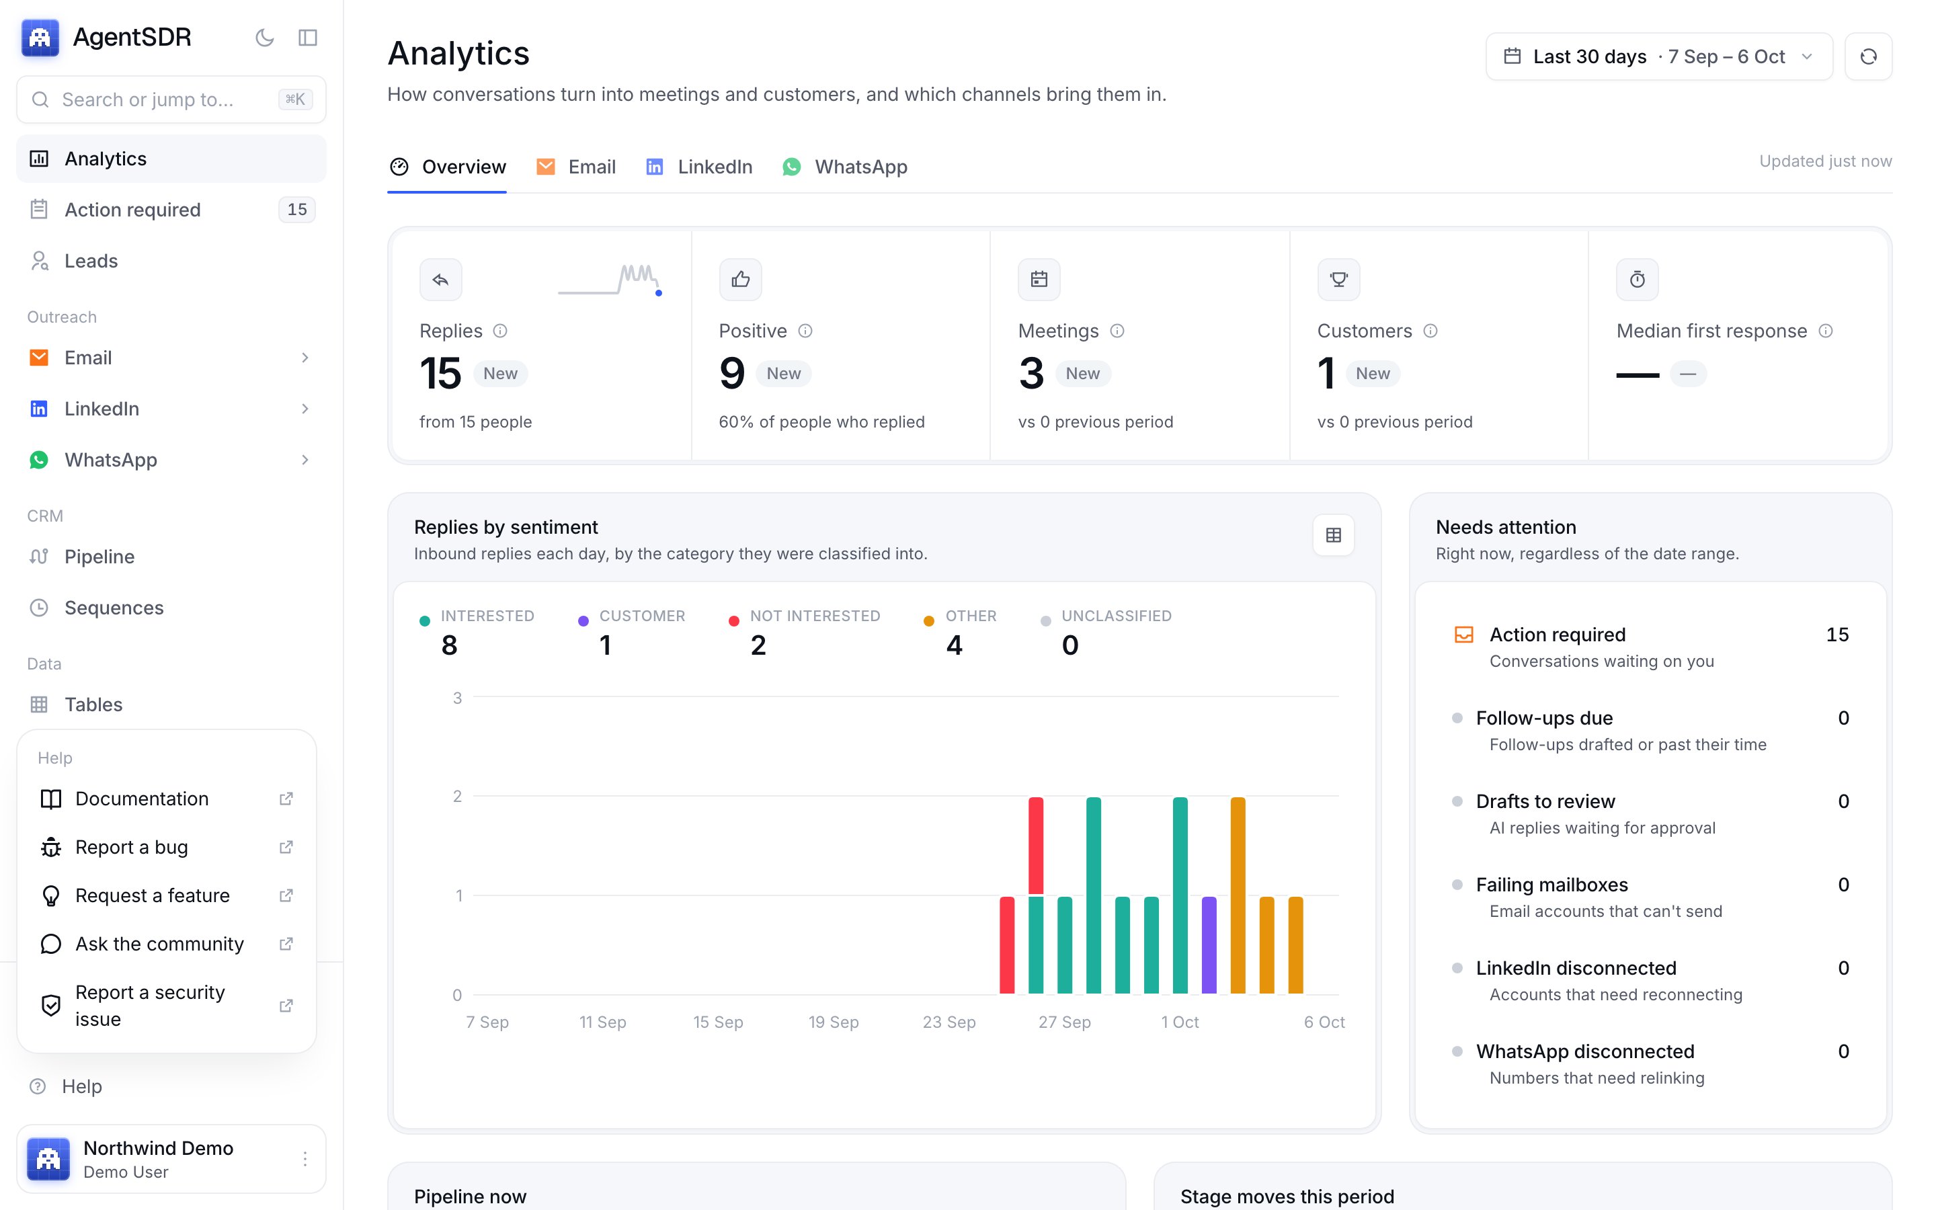Screen dimensions: 1936x1210
Task: Toggle the INTERESTED legend series
Action: click(477, 633)
